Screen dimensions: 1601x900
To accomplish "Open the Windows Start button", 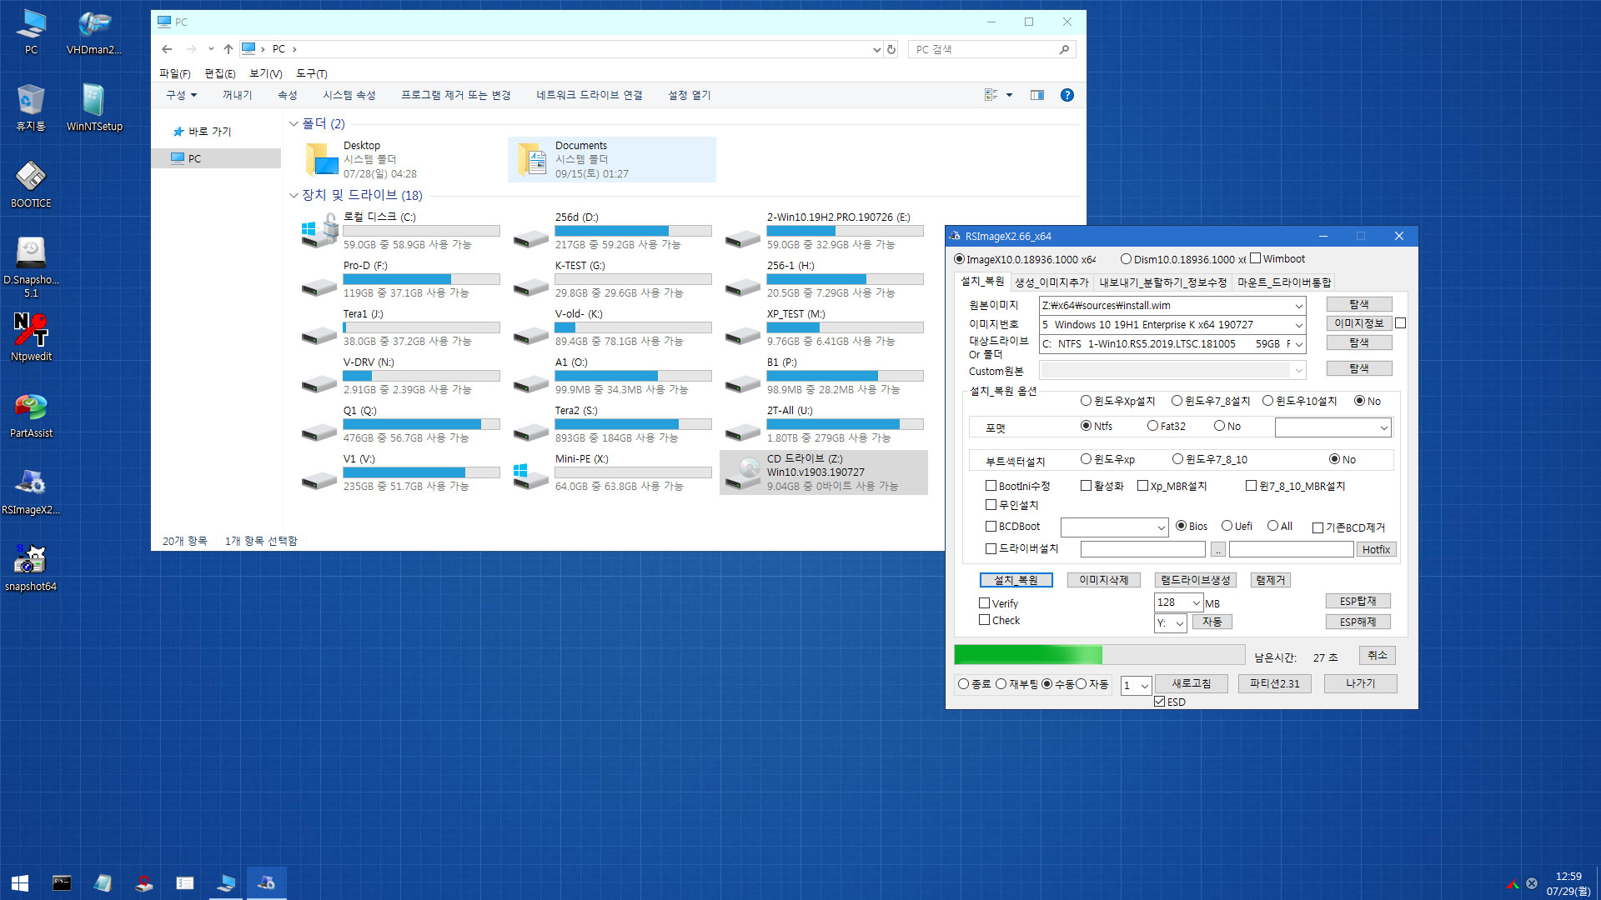I will coord(20,882).
